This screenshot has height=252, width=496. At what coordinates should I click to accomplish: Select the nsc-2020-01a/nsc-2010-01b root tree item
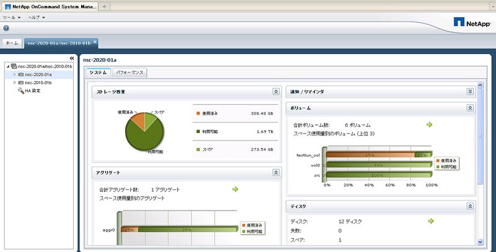(x=45, y=67)
